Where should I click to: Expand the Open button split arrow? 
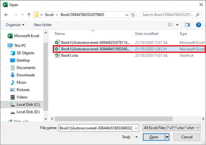167,137
